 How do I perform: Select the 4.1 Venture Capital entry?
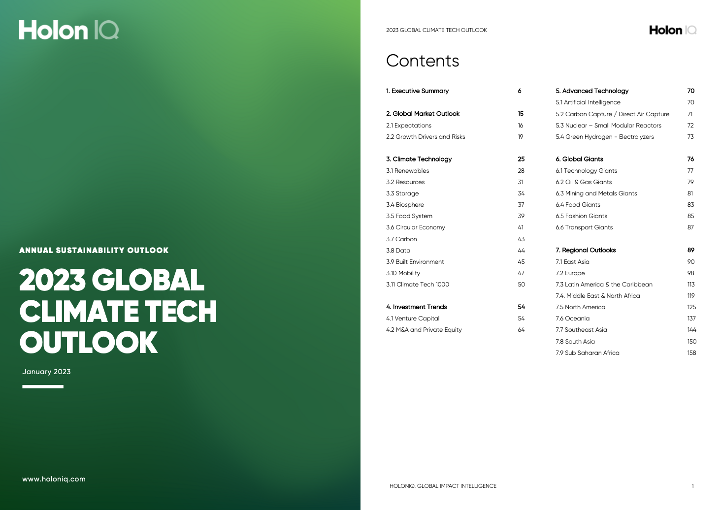pyautogui.click(x=413, y=318)
